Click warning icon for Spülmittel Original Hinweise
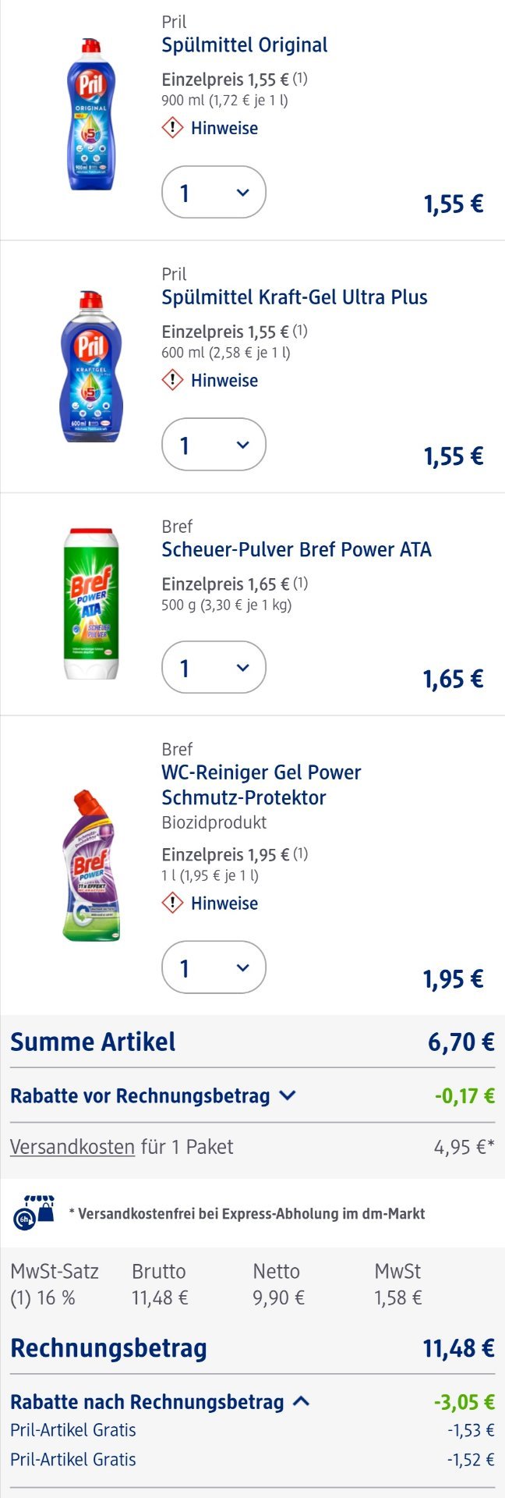The image size is (505, 1498). pyautogui.click(x=172, y=127)
